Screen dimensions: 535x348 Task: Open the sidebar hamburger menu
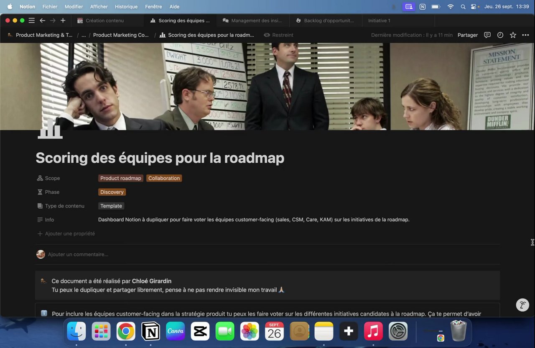coord(31,20)
